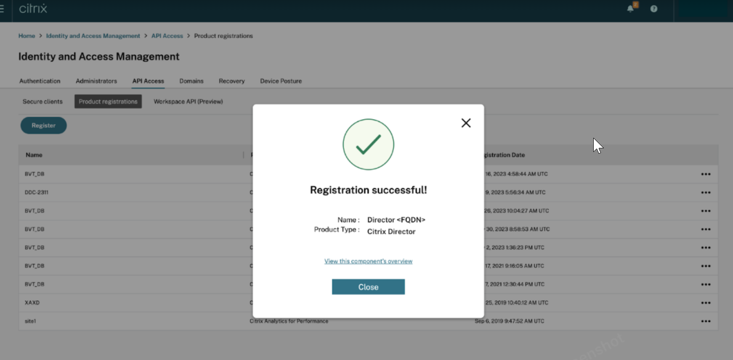Image resolution: width=733 pixels, height=360 pixels.
Task: Open the three-dot menu for XAXD row
Action: tap(706, 303)
